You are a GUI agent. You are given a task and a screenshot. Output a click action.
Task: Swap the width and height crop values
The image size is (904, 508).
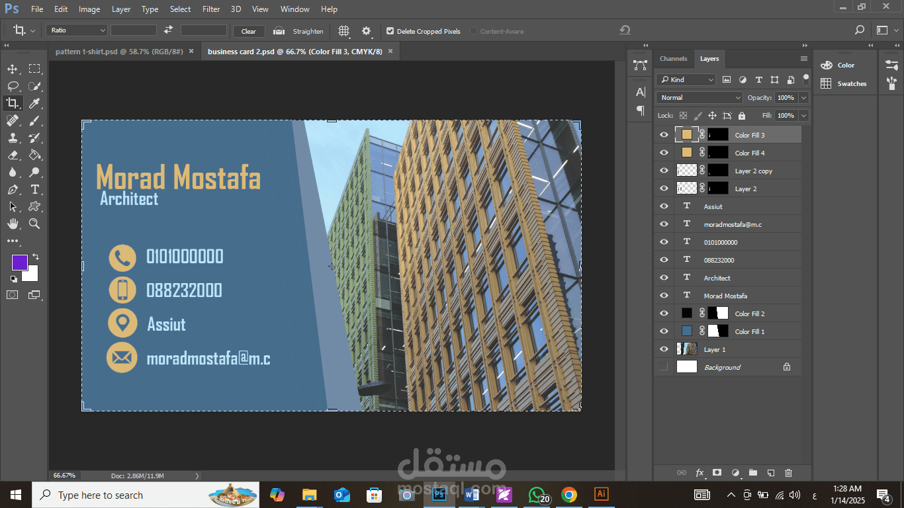pos(168,30)
